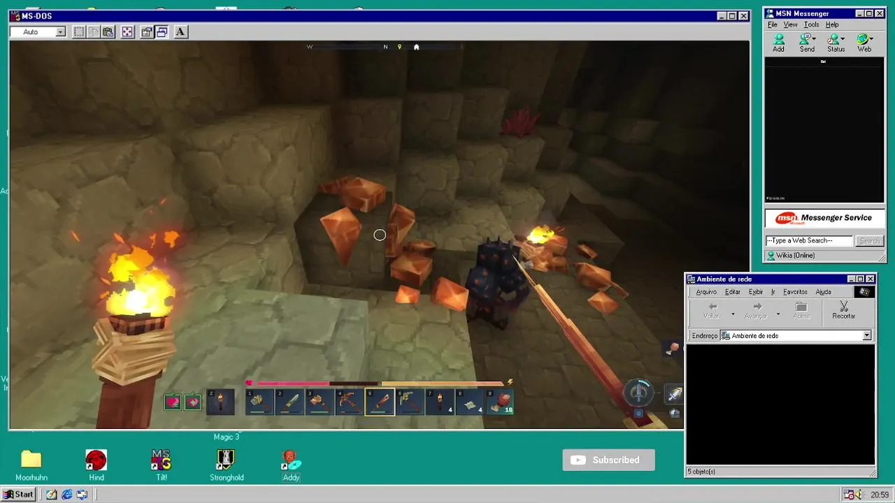Image resolution: width=895 pixels, height=503 pixels.
Task: Click the Acima up-folder button
Action: 801,311
